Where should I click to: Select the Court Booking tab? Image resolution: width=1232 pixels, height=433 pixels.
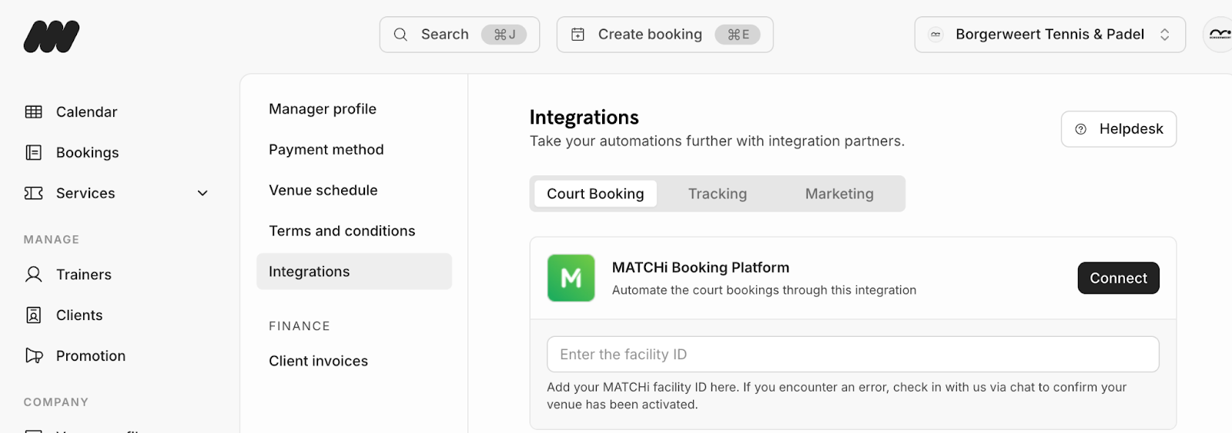tap(594, 194)
